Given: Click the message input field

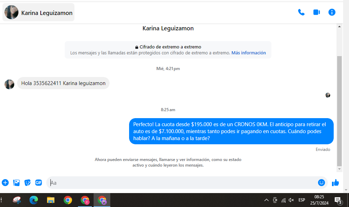Looking at the screenshot, I should pyautogui.click(x=181, y=183).
